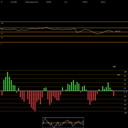Viewport: 128px width, 128px height.
Task: Click the MR axis label -60
Action: click(x=125, y=105)
